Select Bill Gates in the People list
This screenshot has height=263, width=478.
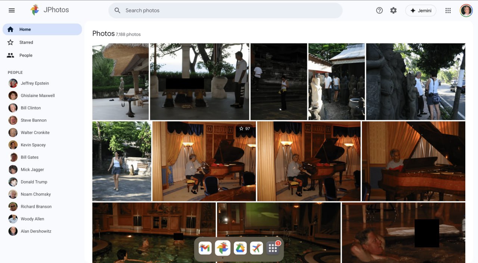[x=30, y=157]
